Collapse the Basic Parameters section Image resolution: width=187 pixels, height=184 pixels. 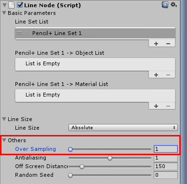click(4, 13)
